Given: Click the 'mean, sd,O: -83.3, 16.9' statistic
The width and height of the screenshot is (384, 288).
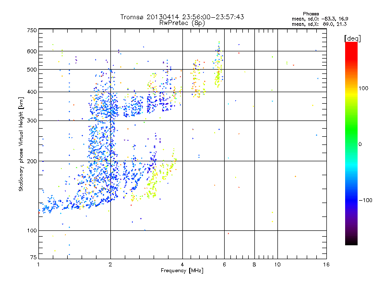Looking at the screenshot, I should point(320,19).
